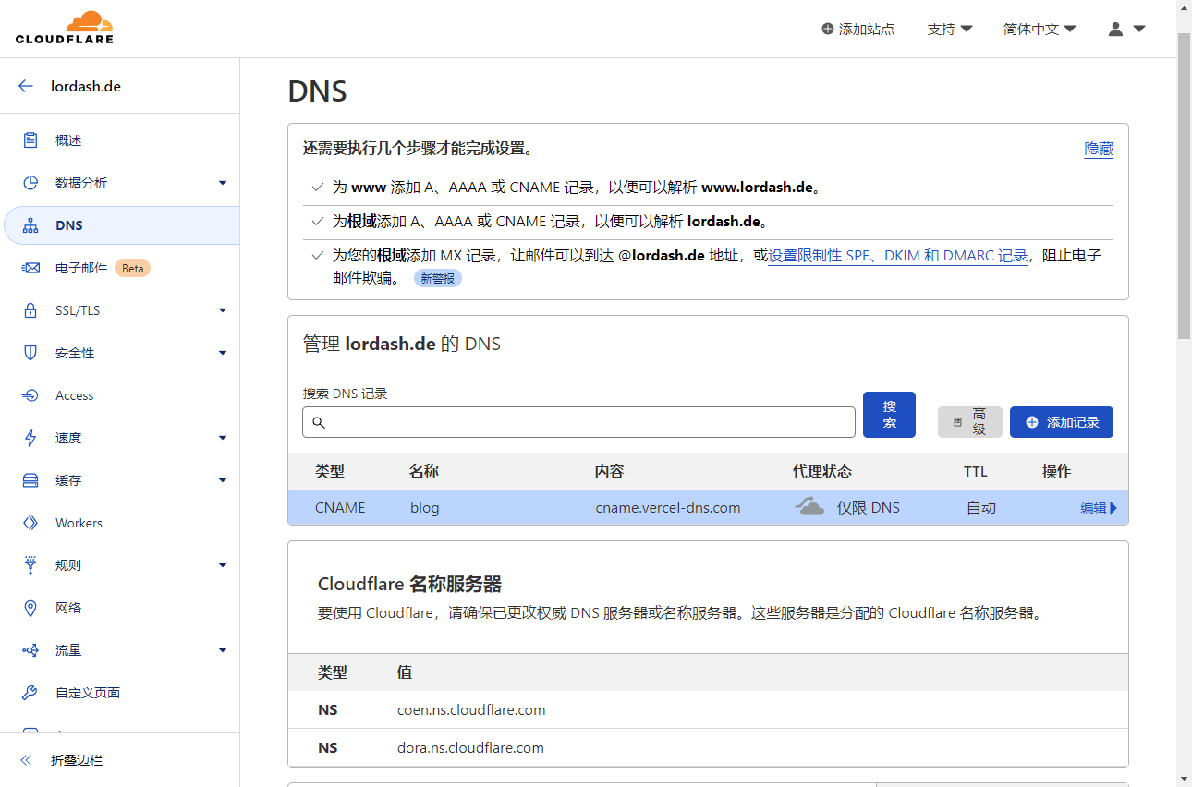
Task: Click the page vertical scrollbar
Action: [x=1184, y=185]
